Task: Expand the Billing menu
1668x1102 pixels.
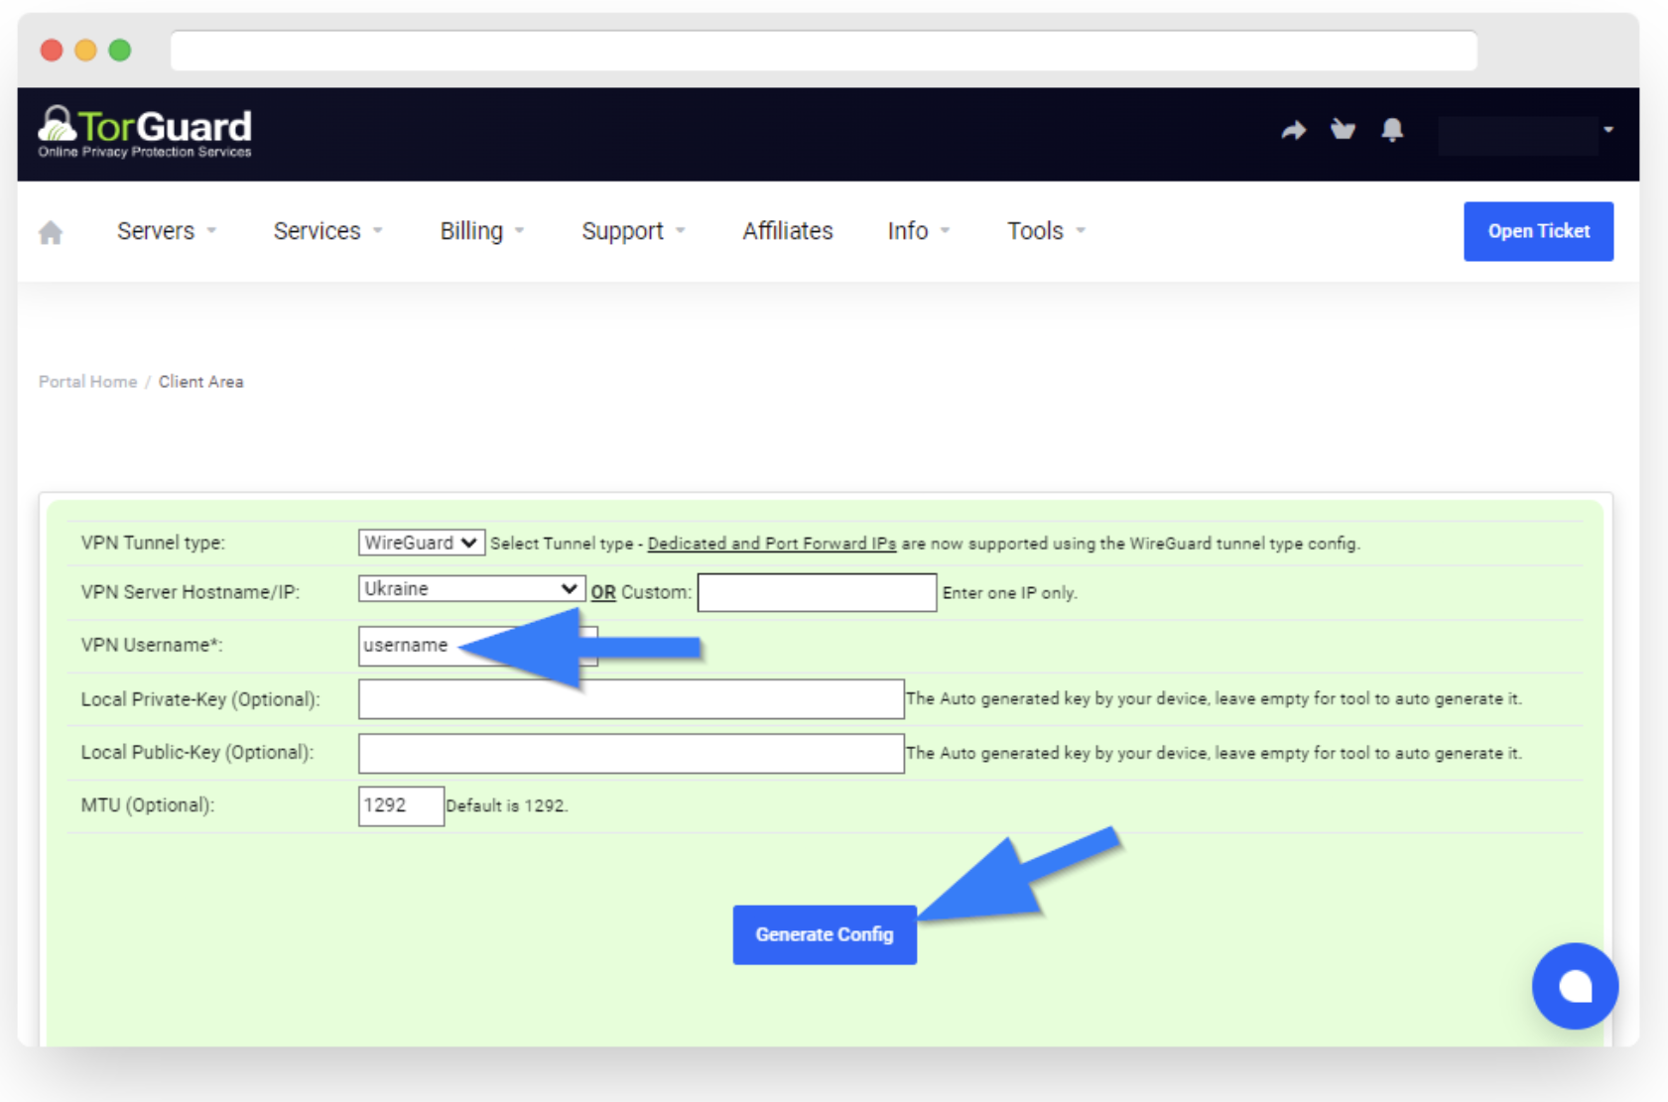Action: pyautogui.click(x=481, y=231)
